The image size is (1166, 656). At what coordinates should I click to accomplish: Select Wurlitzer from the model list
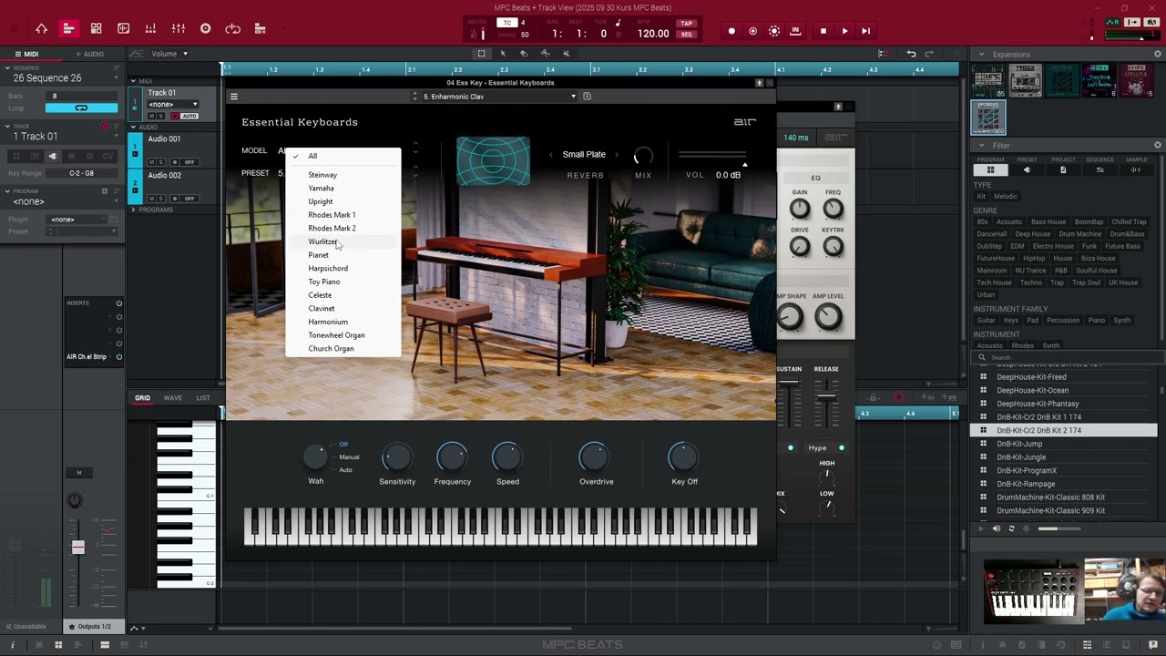(322, 241)
